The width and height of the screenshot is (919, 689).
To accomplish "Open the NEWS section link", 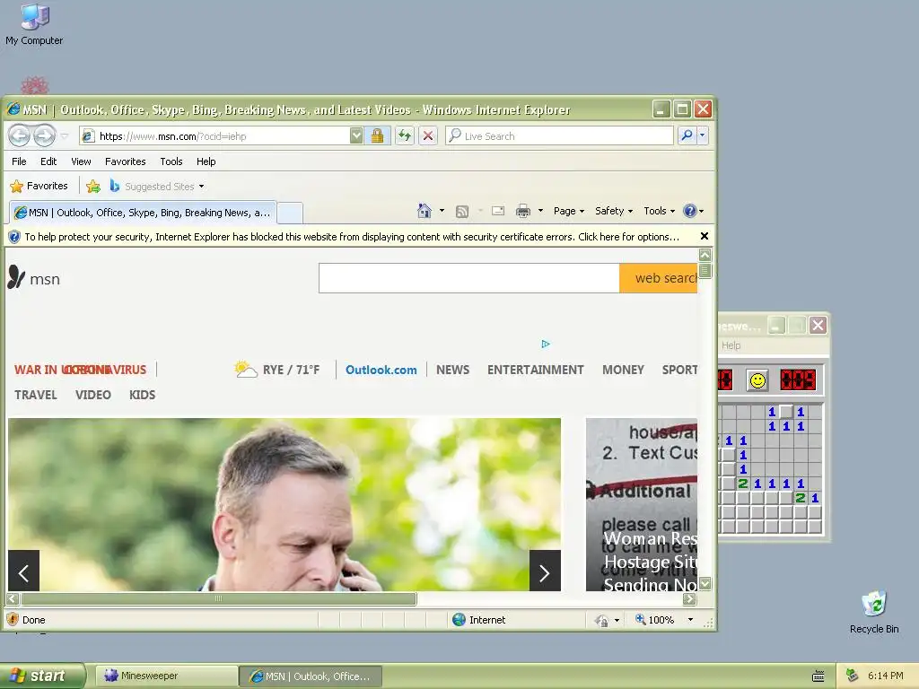I will [452, 370].
